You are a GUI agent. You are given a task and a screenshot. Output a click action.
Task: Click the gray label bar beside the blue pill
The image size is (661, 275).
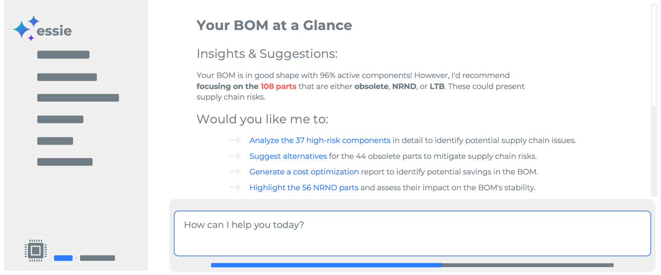click(x=97, y=258)
